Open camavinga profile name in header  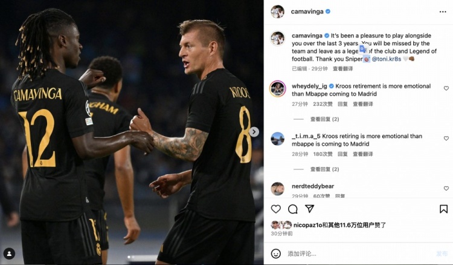point(307,11)
